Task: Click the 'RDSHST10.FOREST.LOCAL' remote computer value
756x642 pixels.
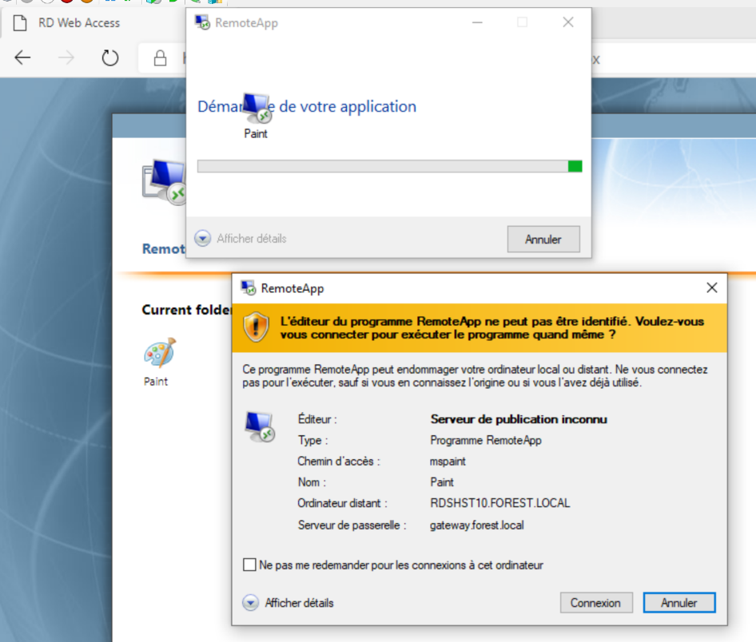Action: click(500, 503)
